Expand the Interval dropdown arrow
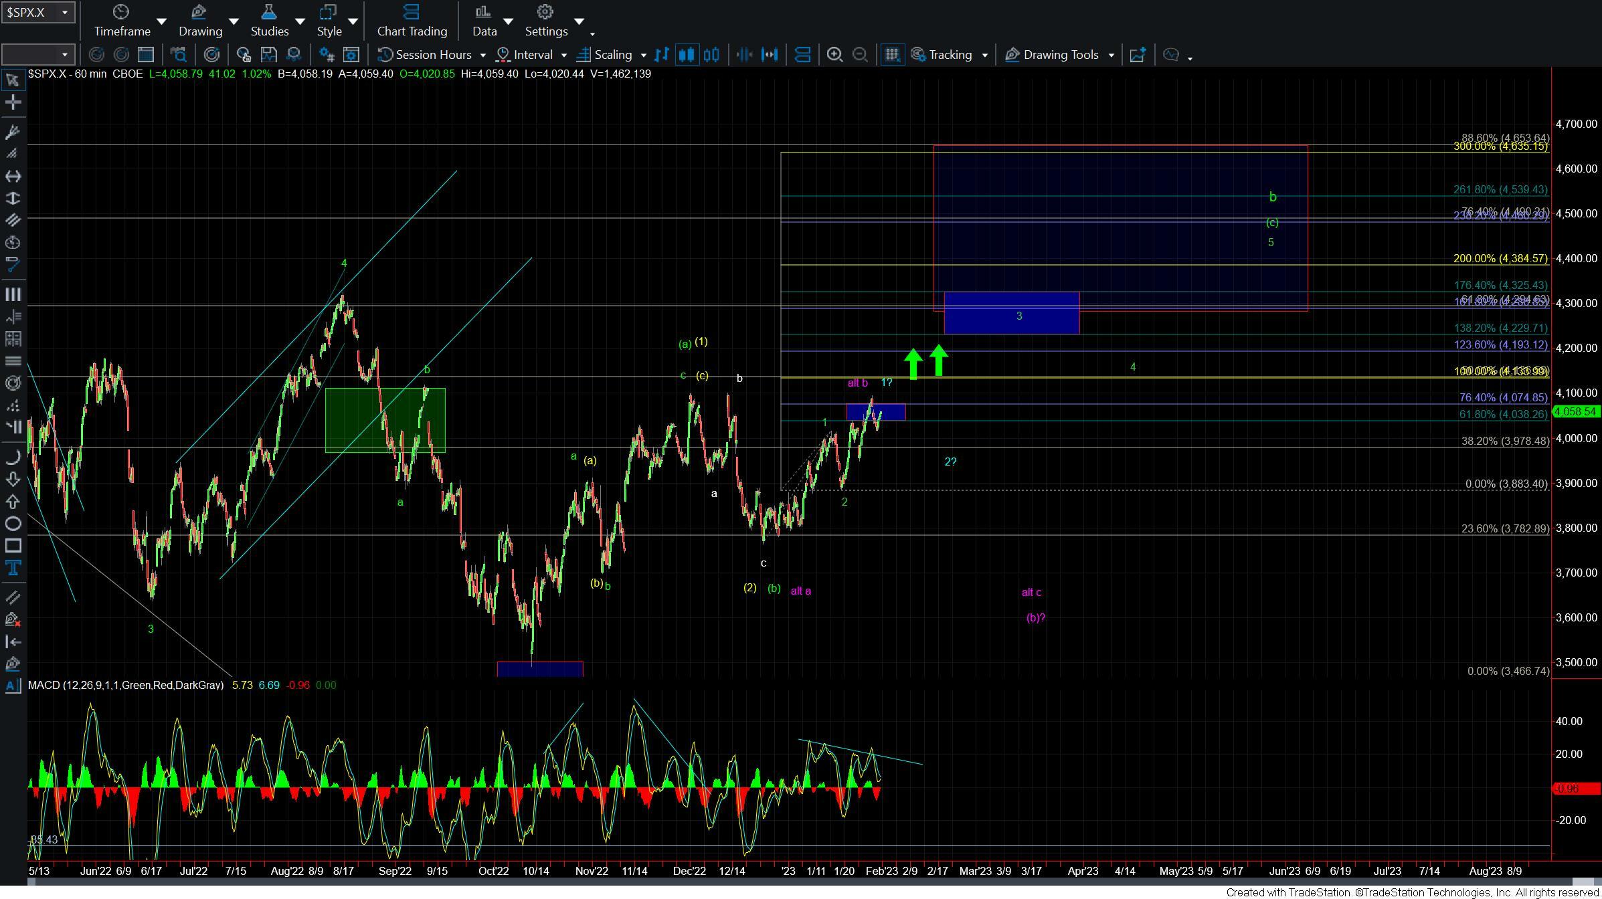 tap(563, 55)
